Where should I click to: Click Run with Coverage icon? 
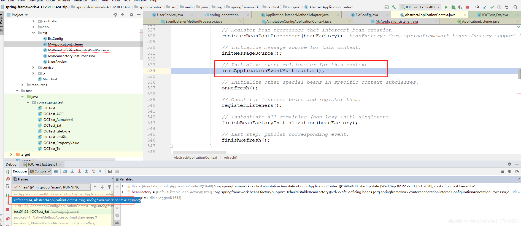point(460,7)
